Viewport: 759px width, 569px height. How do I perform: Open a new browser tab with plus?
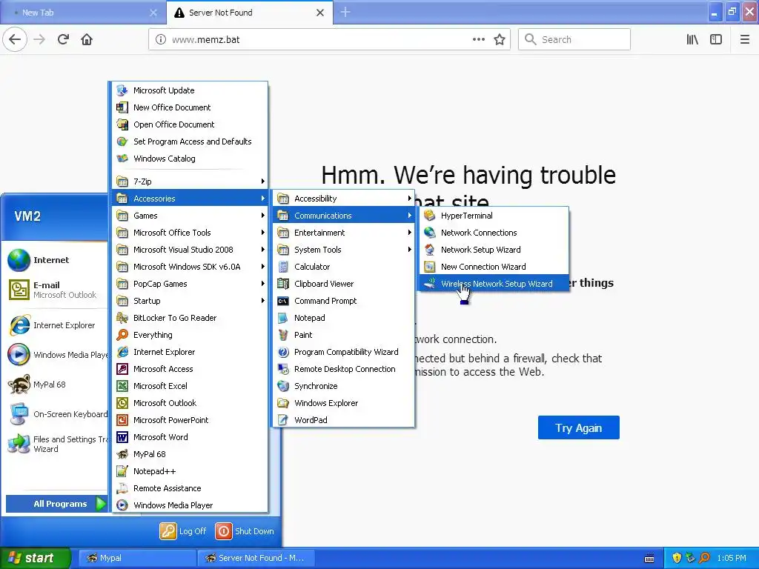point(345,12)
